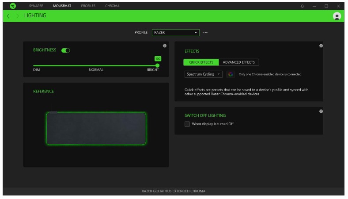This screenshot has width=348, height=199.
Task: Open the Brightness panel help icon
Action: (x=164, y=46)
